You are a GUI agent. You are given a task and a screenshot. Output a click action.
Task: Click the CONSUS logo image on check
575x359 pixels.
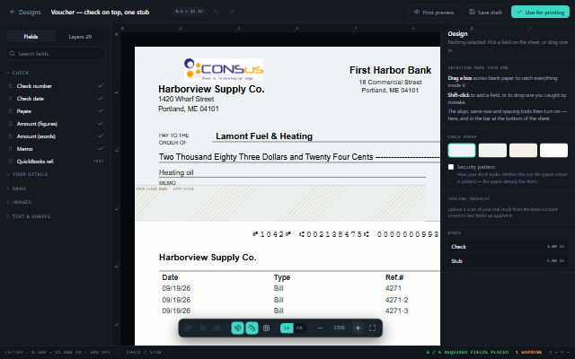(x=224, y=70)
